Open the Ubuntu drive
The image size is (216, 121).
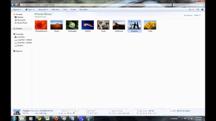[x=20, y=46]
